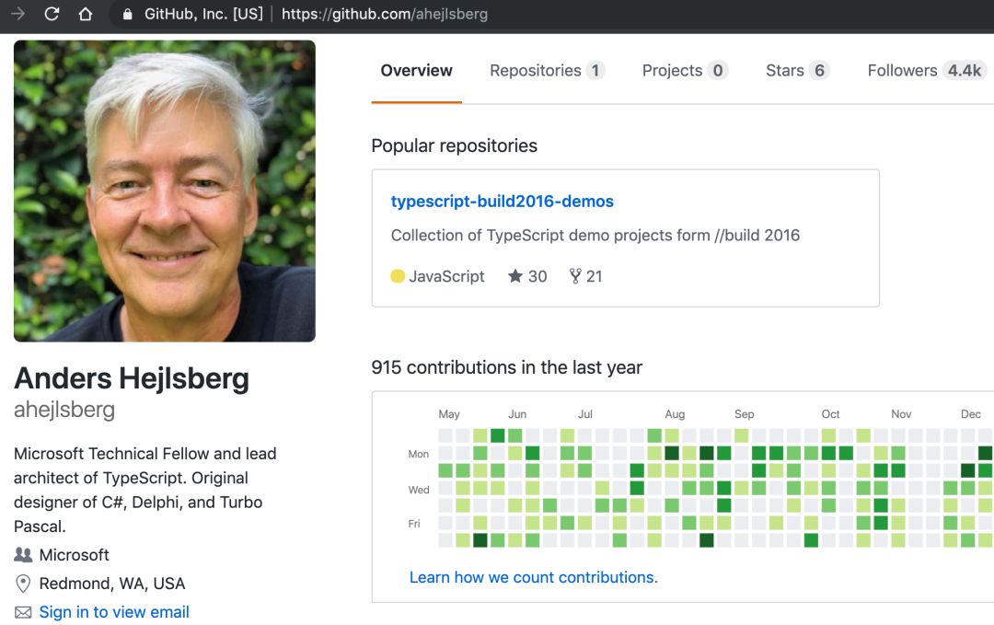Click the Dec label on contribution graph
The height and width of the screenshot is (625, 994).
[971, 414]
